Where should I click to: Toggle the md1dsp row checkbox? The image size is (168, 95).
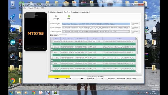52,58
